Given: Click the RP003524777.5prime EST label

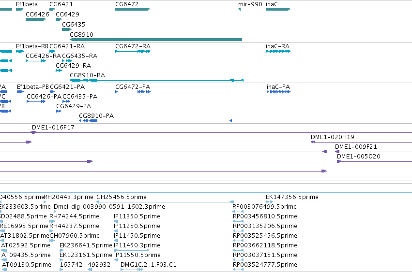Looking at the screenshot, I should tap(265, 265).
